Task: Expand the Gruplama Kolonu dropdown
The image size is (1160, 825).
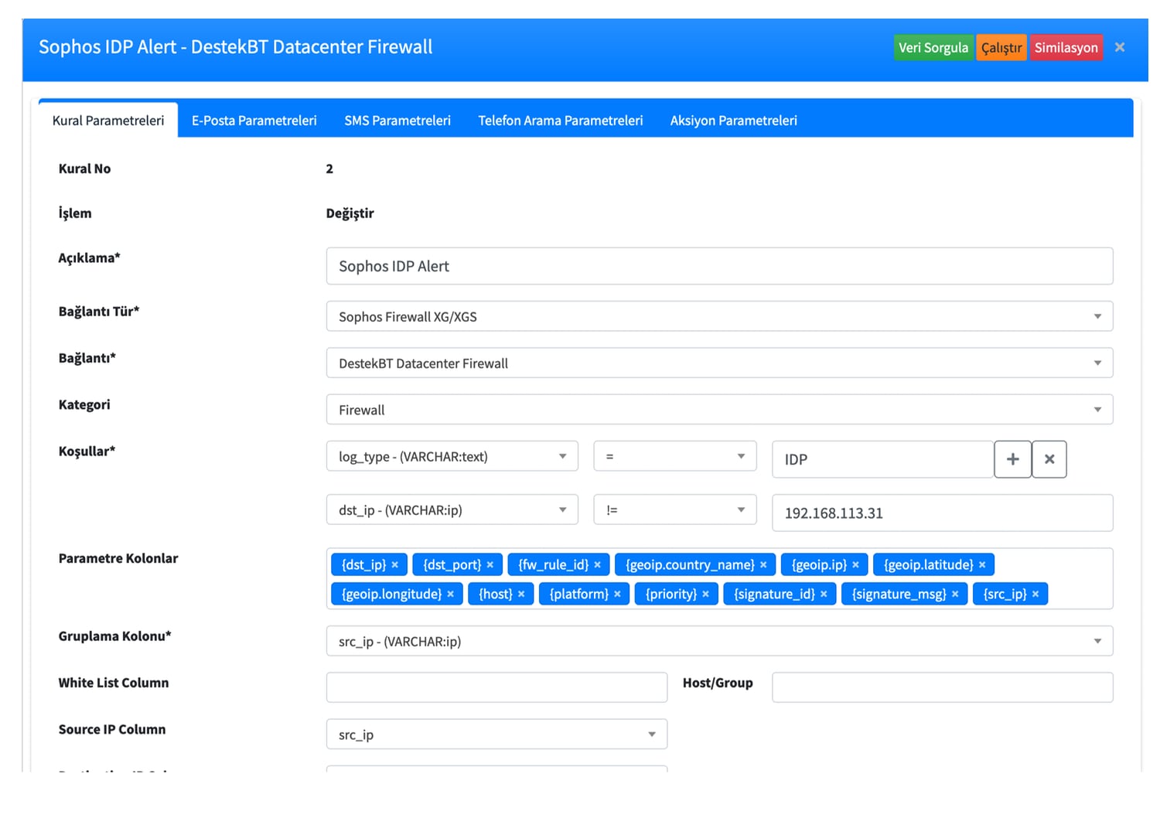Action: tap(719, 641)
